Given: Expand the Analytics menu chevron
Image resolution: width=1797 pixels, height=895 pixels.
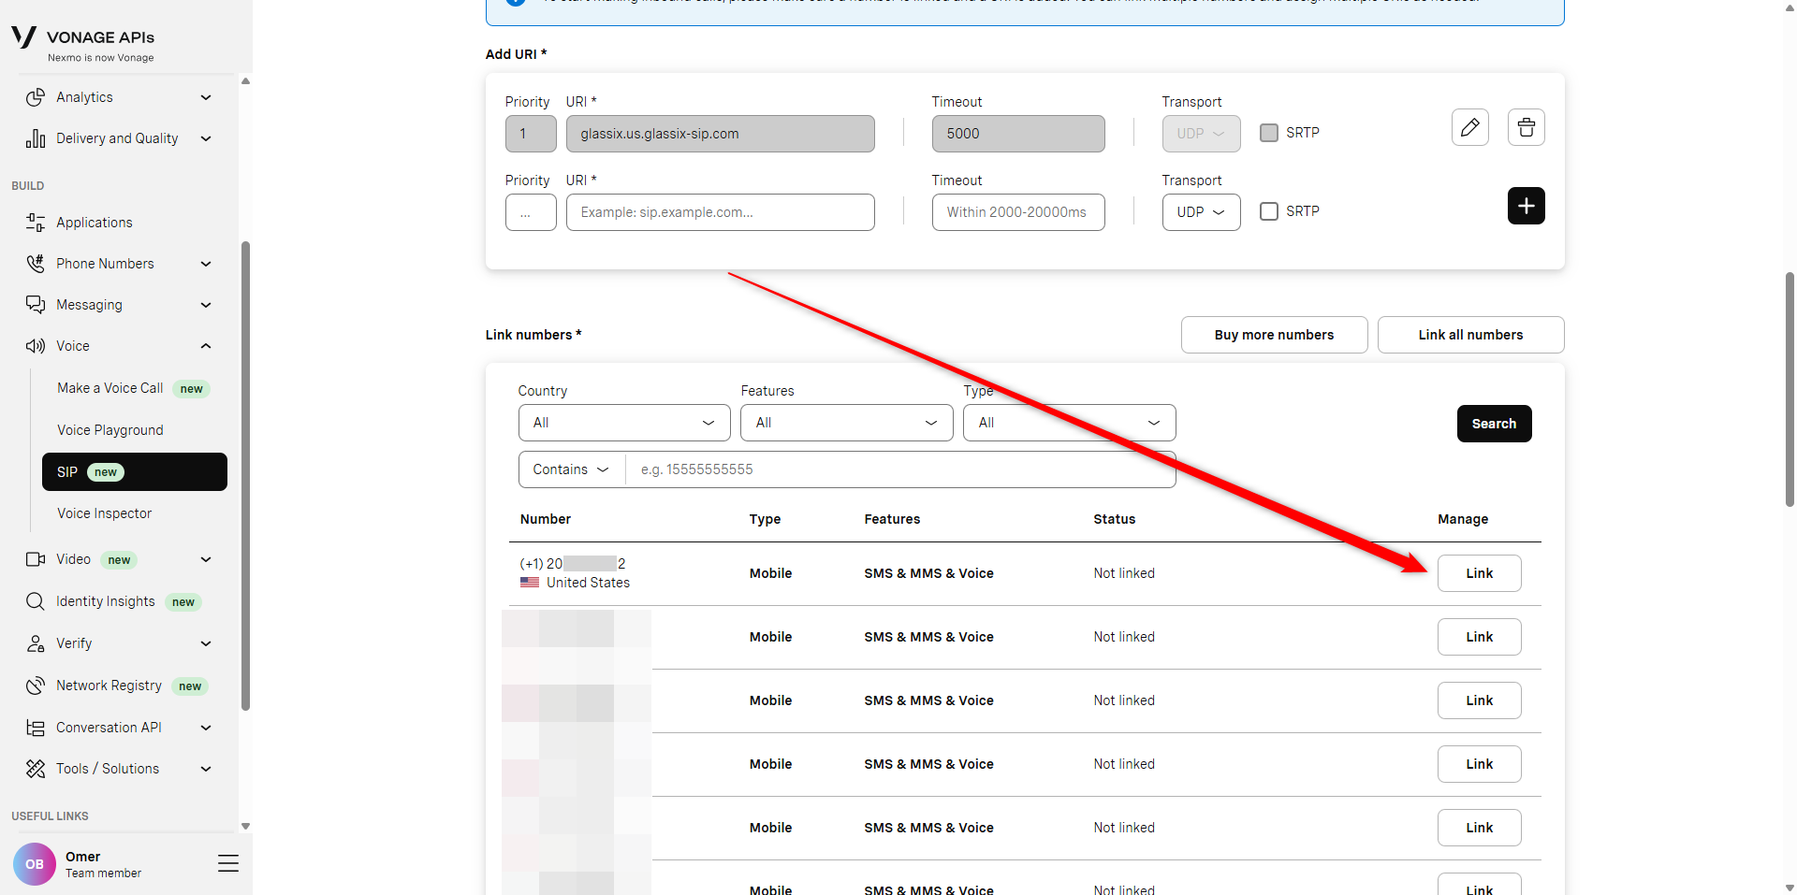Looking at the screenshot, I should [206, 97].
